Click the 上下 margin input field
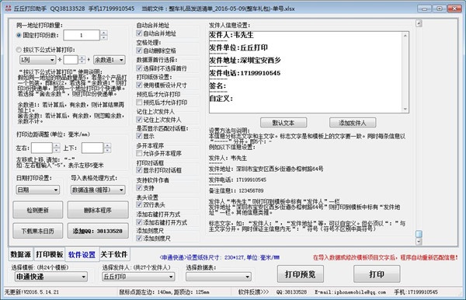 92,148
